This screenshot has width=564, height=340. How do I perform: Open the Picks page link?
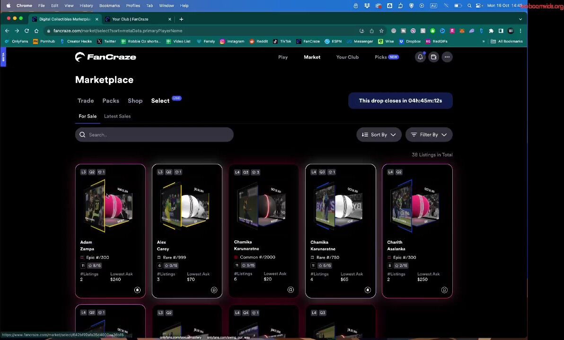coord(381,57)
